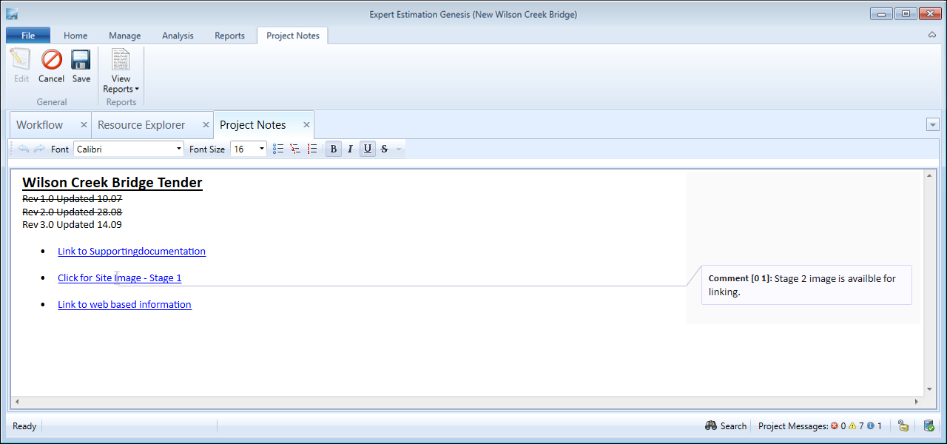947x444 pixels.
Task: Toggle italic formatting
Action: click(350, 149)
